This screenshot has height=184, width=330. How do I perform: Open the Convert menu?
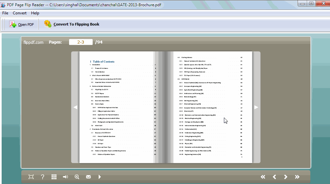[x=20, y=13]
